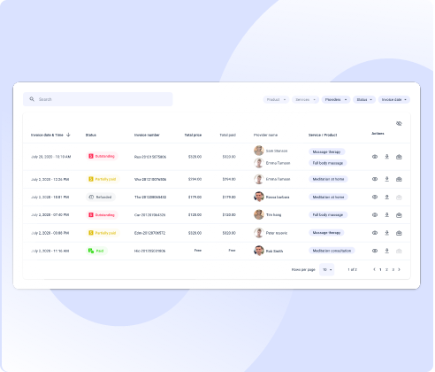Image resolution: width=435 pixels, height=372 pixels.
Task: View the Paid invoice of Rob Smith
Action: tap(375, 251)
